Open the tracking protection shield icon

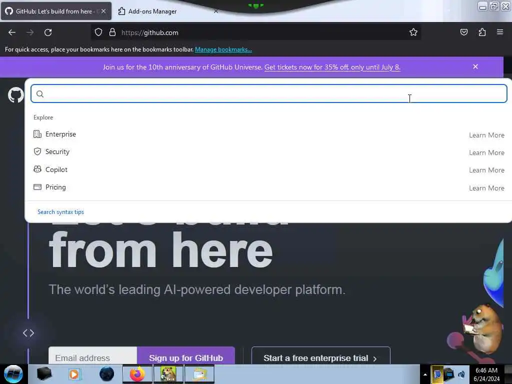click(98, 32)
